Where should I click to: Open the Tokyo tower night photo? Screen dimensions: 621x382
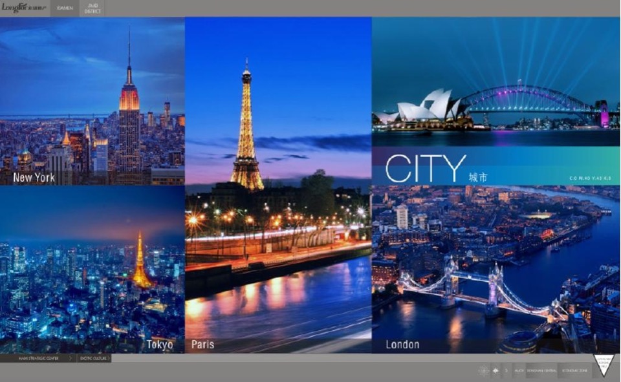(x=92, y=269)
